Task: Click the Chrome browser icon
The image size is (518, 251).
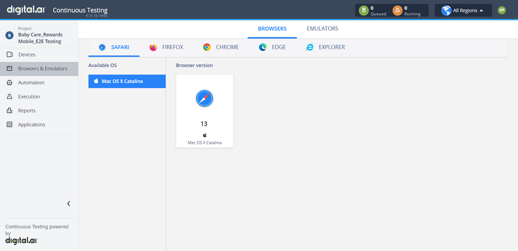Action: (x=207, y=47)
